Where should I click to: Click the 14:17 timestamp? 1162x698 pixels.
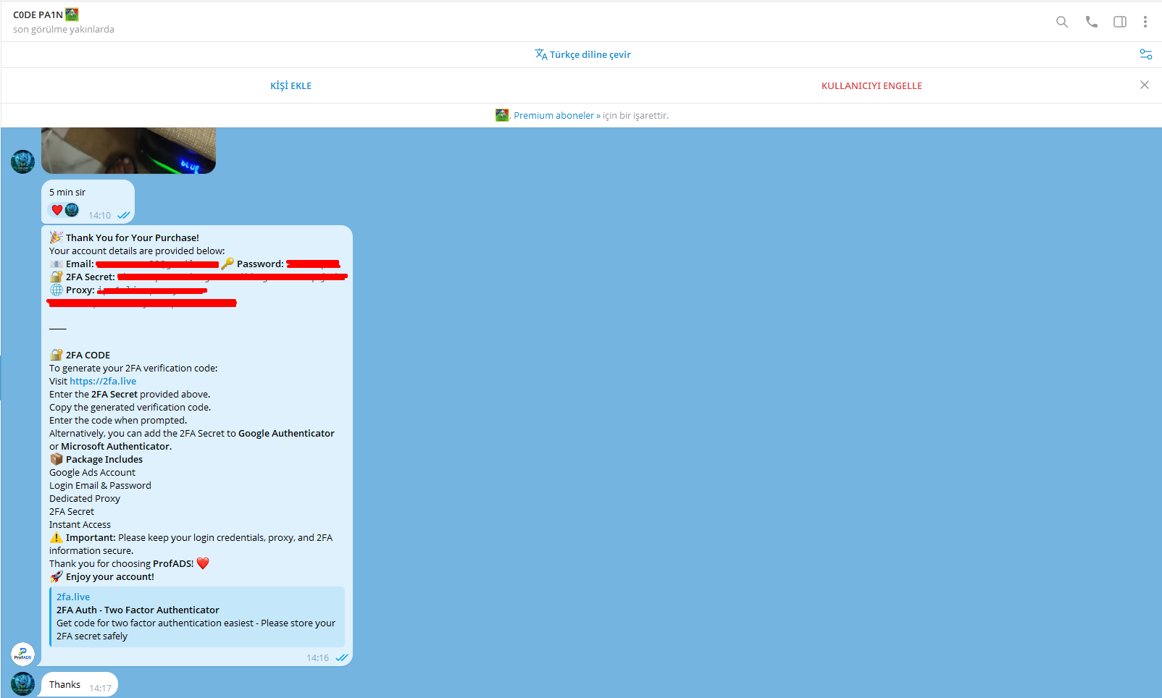(101, 689)
